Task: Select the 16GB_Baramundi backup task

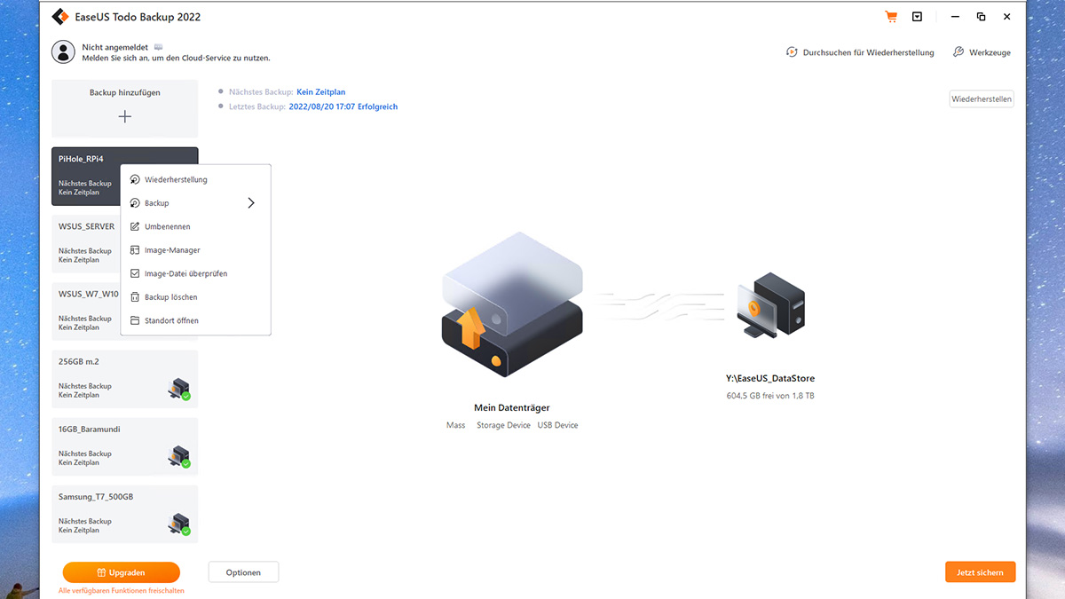Action: [125, 446]
